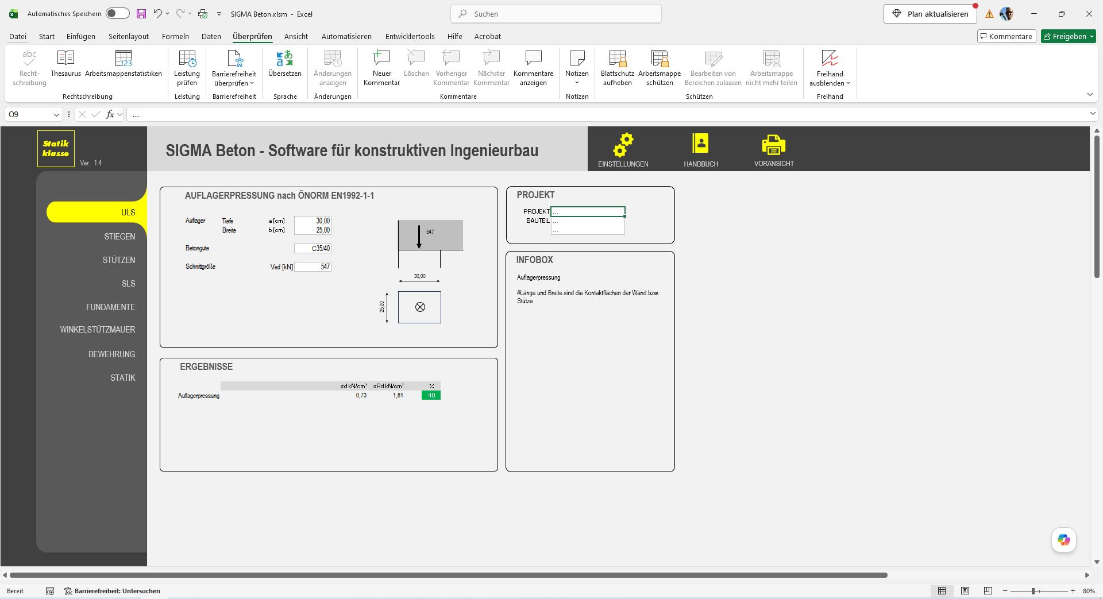Click the quick print preview icon in title bar
The width and height of the screenshot is (1103, 599).
tap(203, 14)
